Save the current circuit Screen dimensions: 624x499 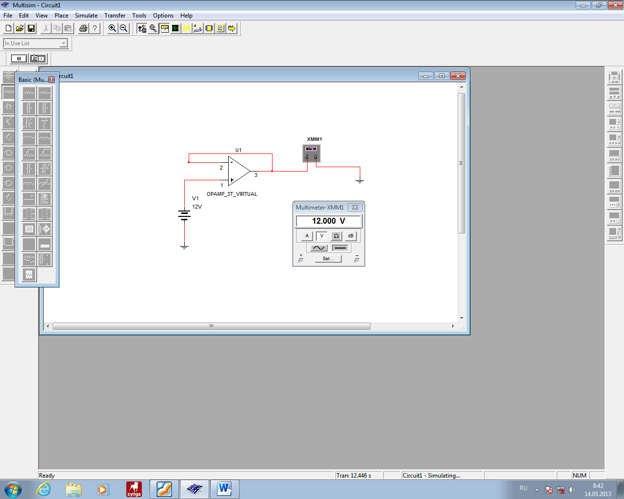tap(31, 28)
